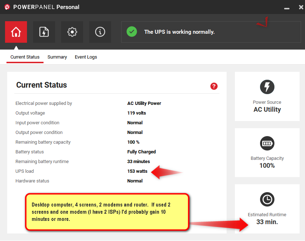Click the green checkmark status icon

pyautogui.click(x=132, y=32)
